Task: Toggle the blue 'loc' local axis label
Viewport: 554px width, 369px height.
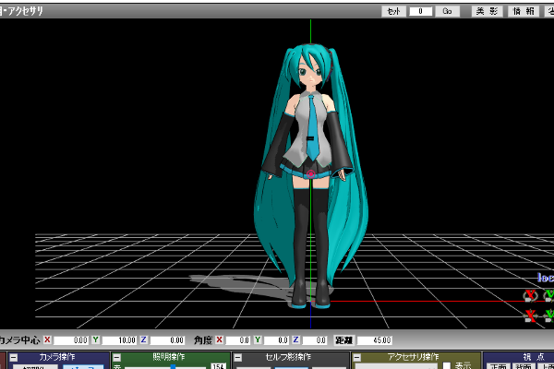Action: tap(546, 278)
